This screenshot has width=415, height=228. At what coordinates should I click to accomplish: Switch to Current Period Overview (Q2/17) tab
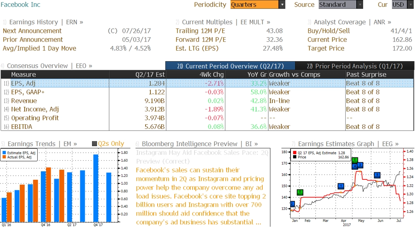(x=230, y=66)
